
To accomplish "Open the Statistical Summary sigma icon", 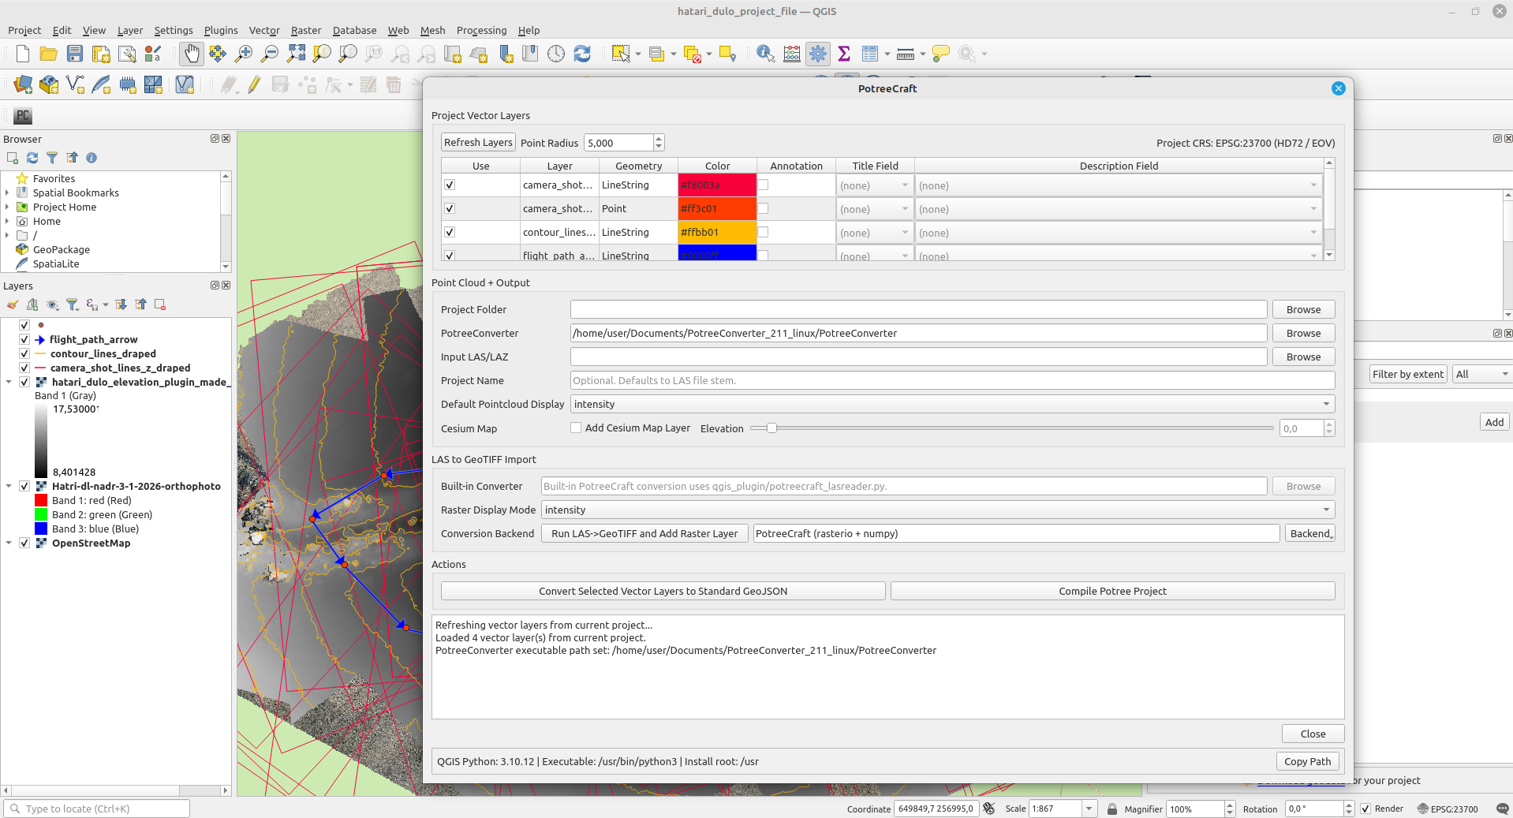I will tap(844, 54).
